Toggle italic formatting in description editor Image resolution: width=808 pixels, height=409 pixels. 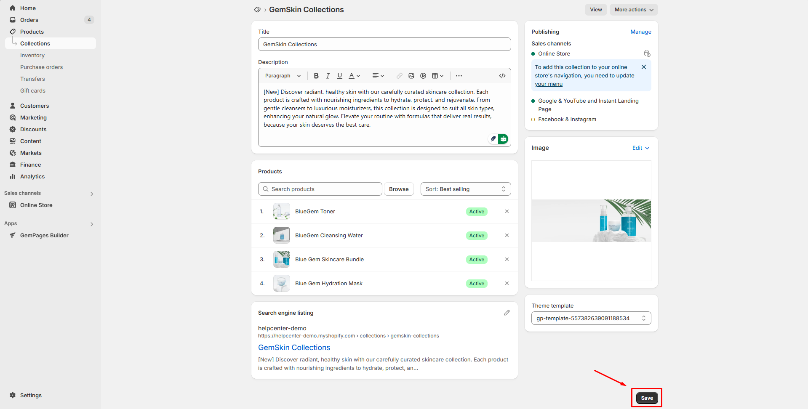coord(328,76)
